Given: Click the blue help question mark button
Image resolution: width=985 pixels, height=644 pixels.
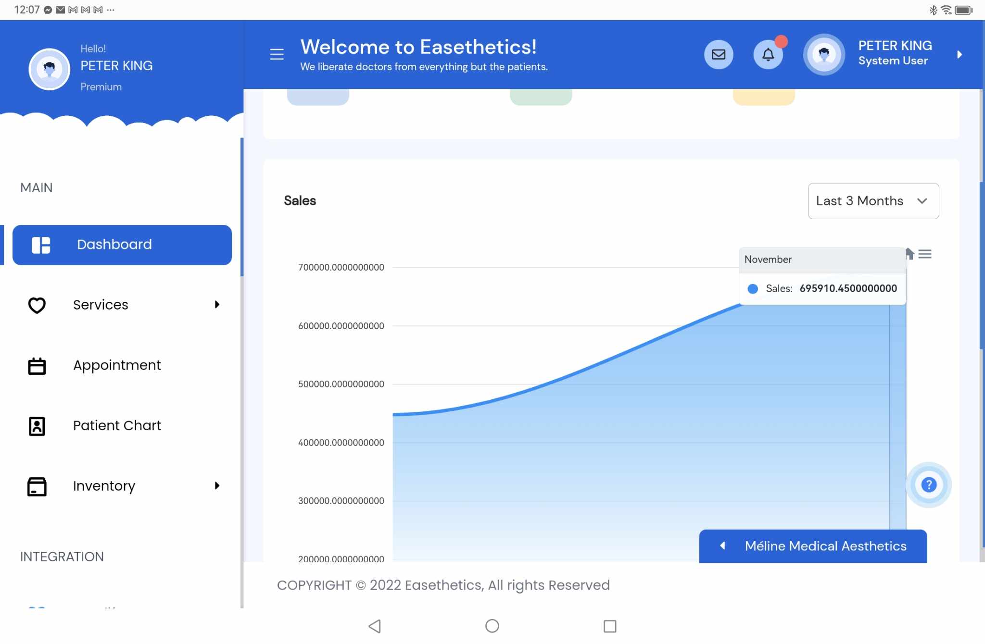Looking at the screenshot, I should (929, 484).
